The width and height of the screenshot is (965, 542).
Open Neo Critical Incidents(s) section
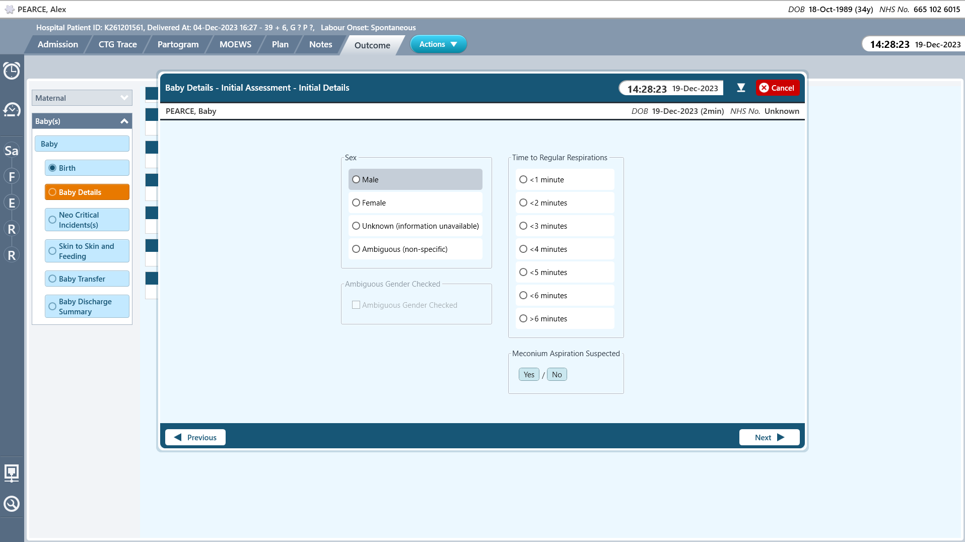(x=87, y=220)
